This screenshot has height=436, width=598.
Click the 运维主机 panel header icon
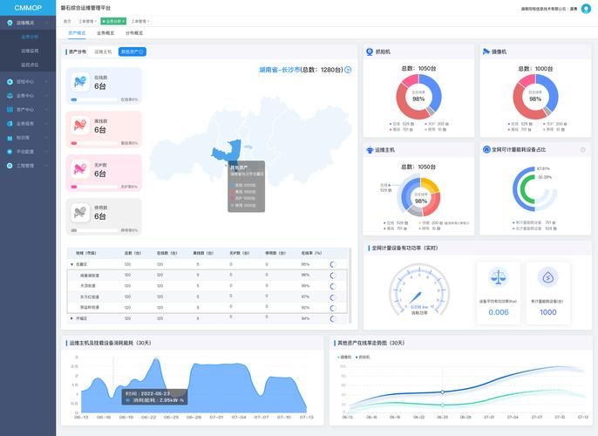point(370,150)
